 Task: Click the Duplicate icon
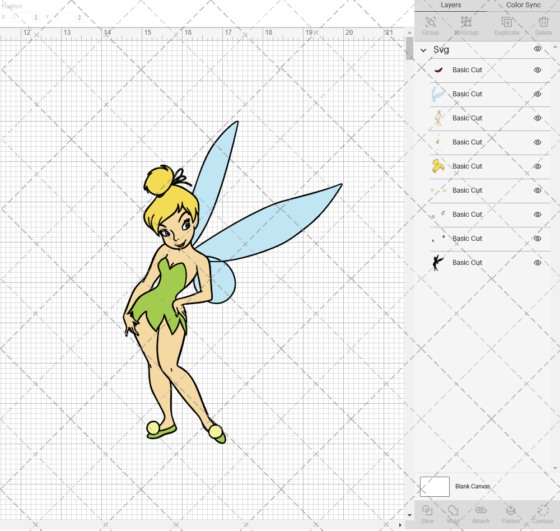[506, 22]
